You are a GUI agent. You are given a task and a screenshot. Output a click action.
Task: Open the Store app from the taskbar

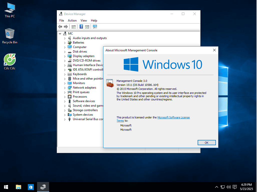pos(31,187)
